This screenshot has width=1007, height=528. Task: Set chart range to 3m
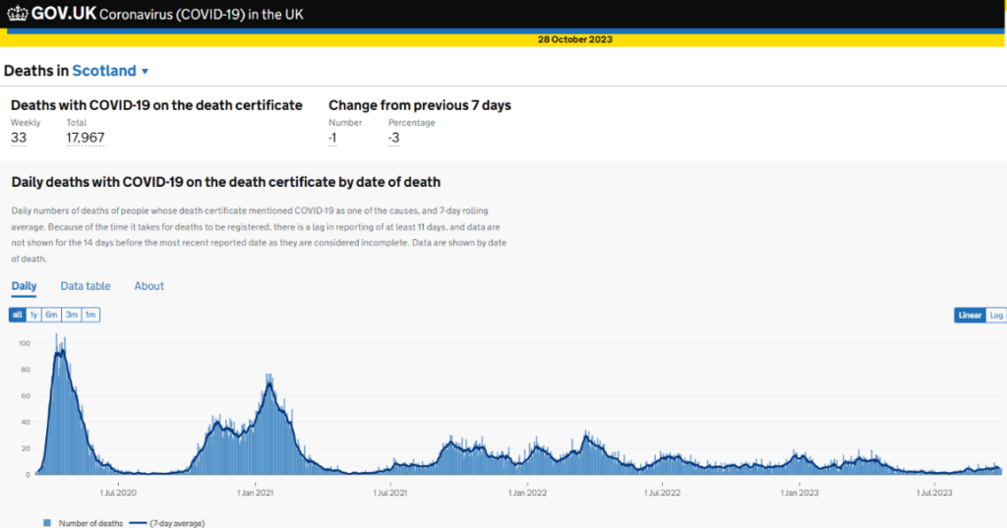[71, 315]
